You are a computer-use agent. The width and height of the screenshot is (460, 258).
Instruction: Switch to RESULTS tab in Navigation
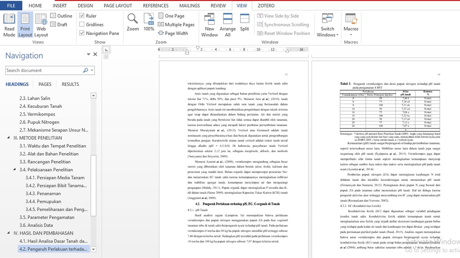point(70,84)
